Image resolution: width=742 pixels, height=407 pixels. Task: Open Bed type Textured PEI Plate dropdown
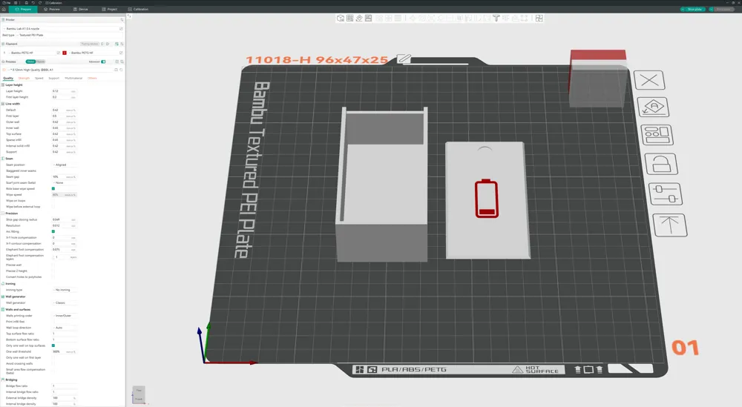pos(70,35)
